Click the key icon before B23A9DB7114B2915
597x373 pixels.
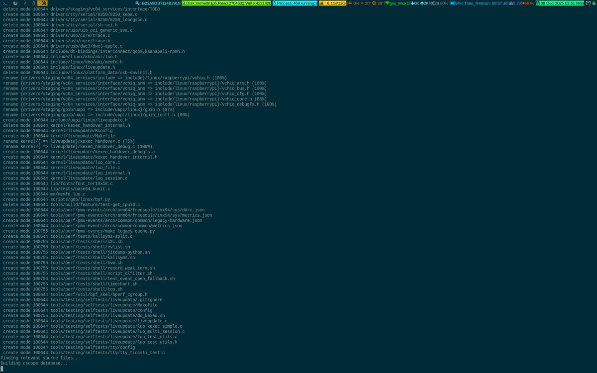point(137,3)
